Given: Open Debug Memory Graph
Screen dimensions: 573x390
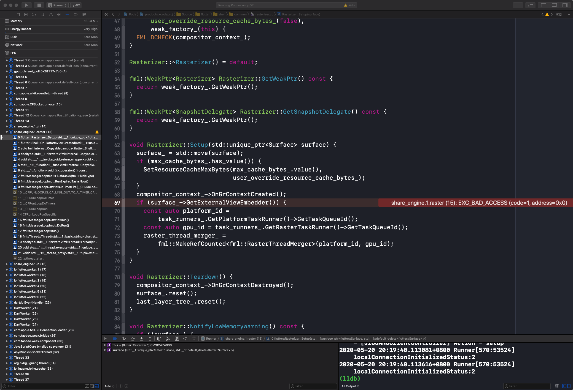Looking at the screenshot, I should coord(168,339).
